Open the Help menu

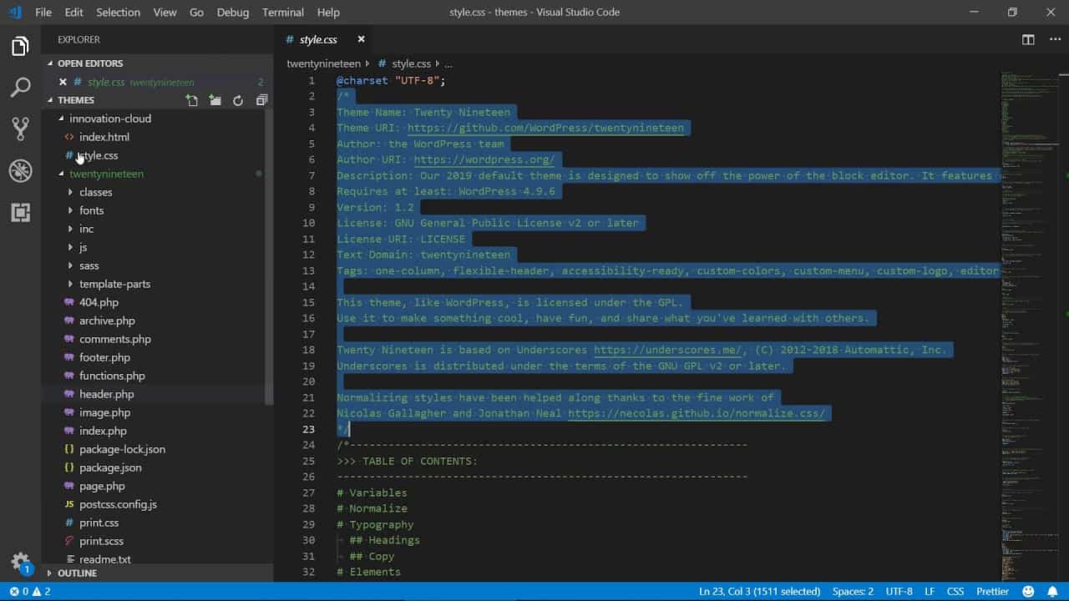tap(328, 13)
